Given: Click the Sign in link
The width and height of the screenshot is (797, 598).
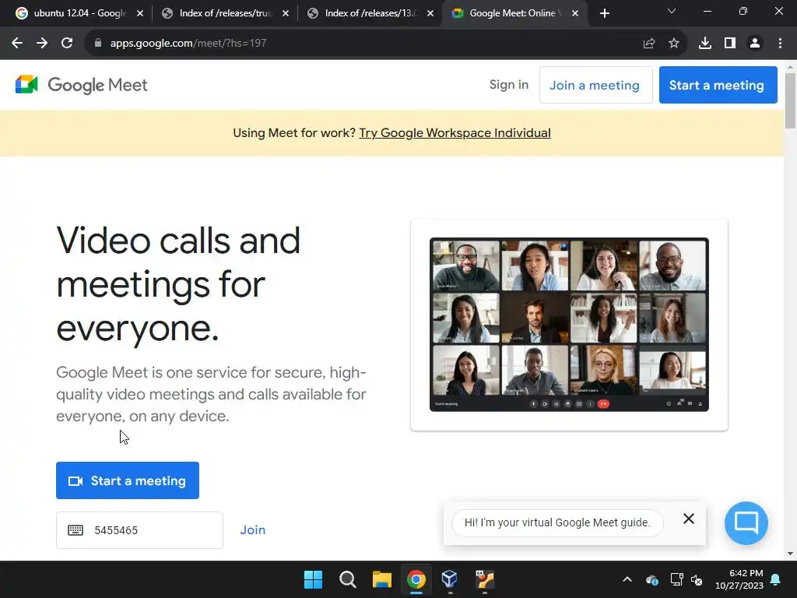Looking at the screenshot, I should tap(509, 85).
